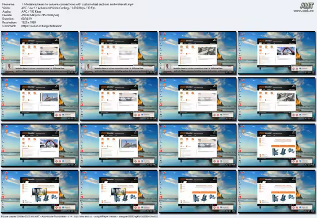Open the Comment URL link
Image resolution: width=317 pixels, height=218 pixels.
click(41, 26)
